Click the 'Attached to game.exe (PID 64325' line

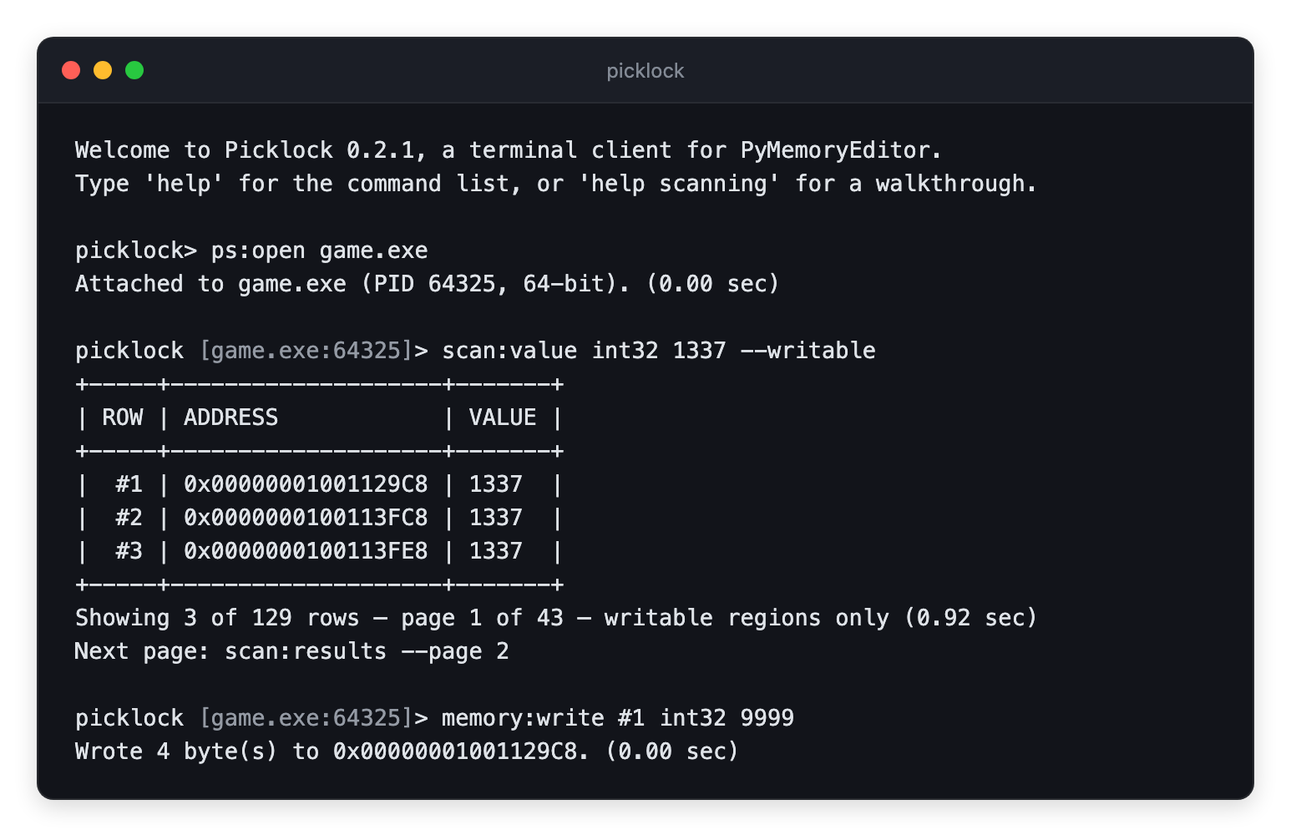pos(428,284)
